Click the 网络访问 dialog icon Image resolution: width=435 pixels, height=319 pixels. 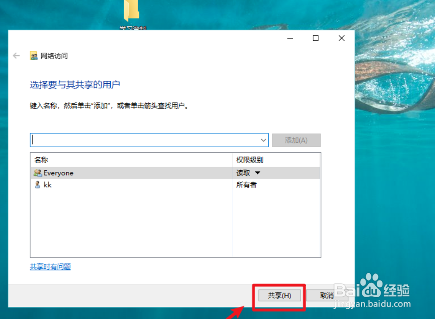34,56
